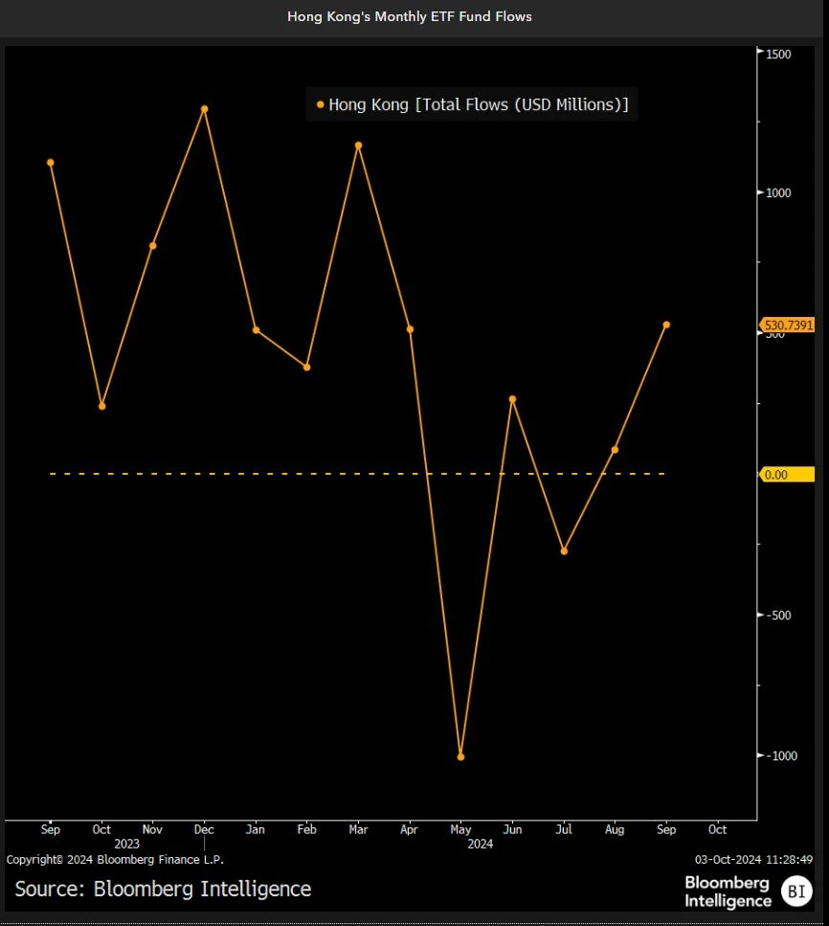Toggle the dashed zero baseline

354,472
